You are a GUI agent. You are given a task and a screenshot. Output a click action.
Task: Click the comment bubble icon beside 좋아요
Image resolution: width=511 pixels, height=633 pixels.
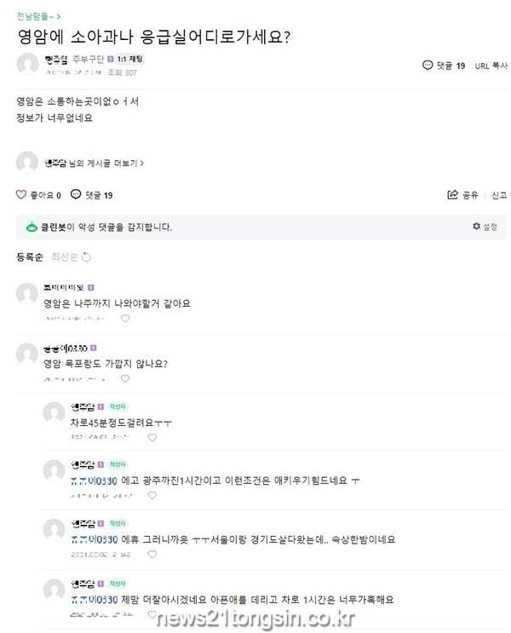(76, 195)
